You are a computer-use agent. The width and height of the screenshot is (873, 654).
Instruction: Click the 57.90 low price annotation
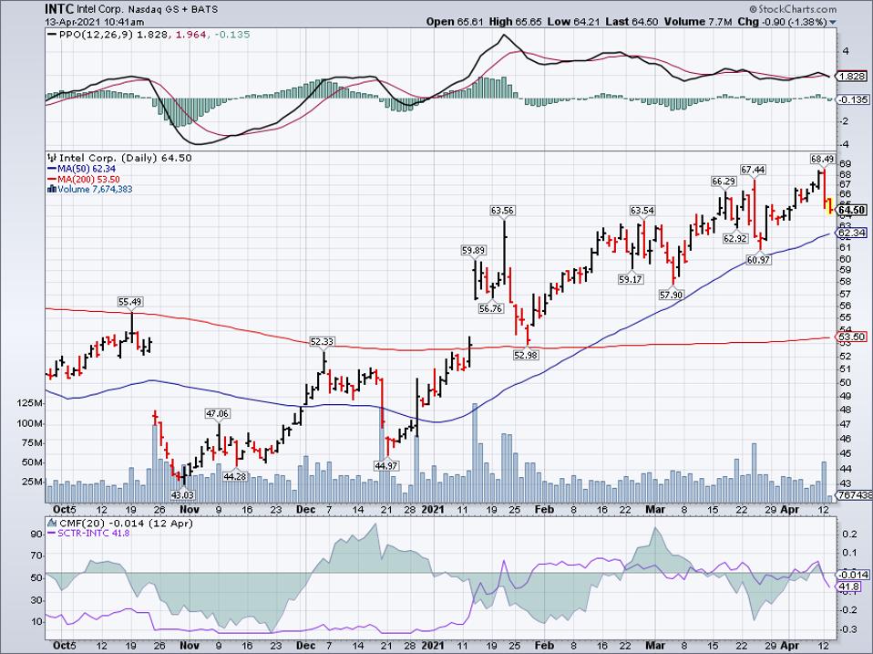pyautogui.click(x=671, y=295)
